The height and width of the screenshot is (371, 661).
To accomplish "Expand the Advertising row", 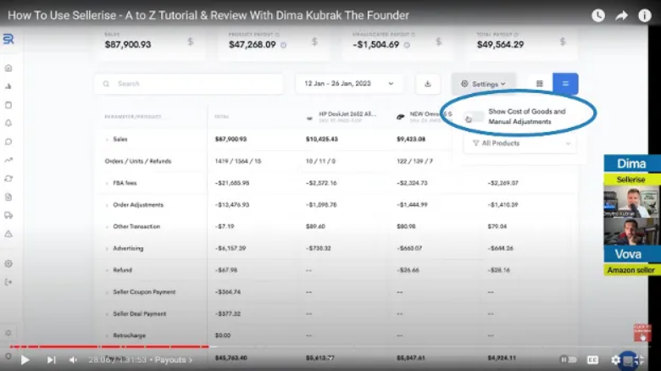I will tap(107, 248).
